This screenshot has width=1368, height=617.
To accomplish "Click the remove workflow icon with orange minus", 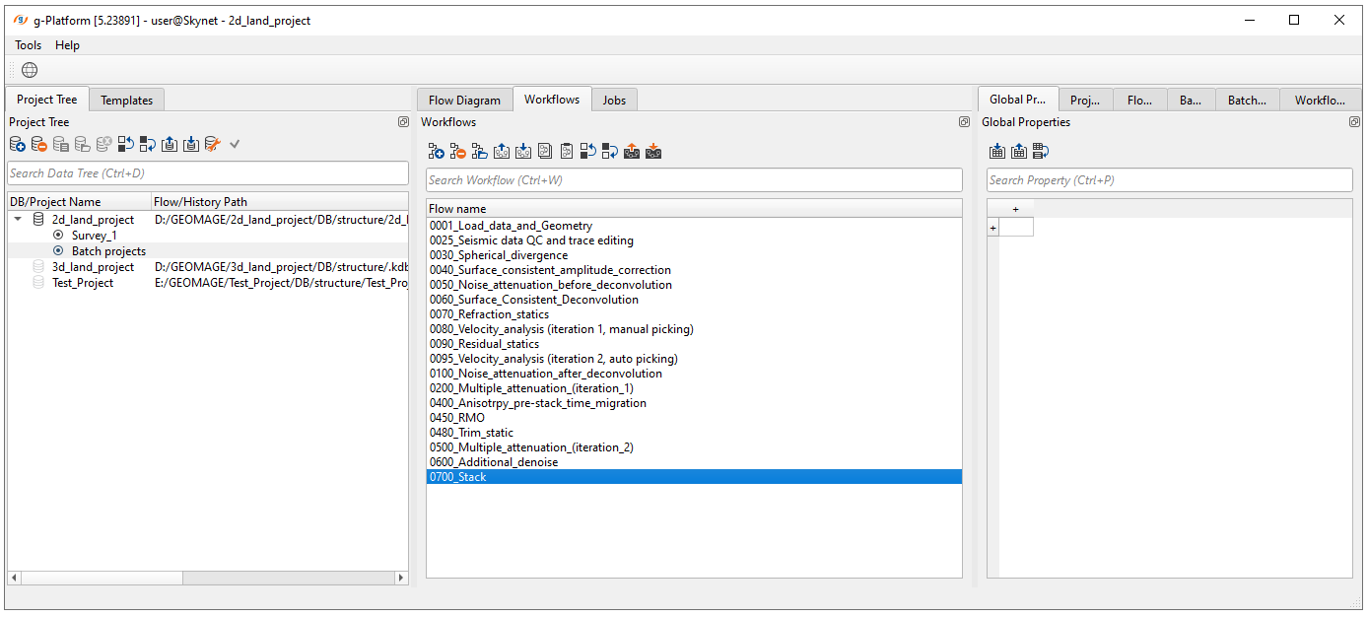I will pyautogui.click(x=457, y=152).
